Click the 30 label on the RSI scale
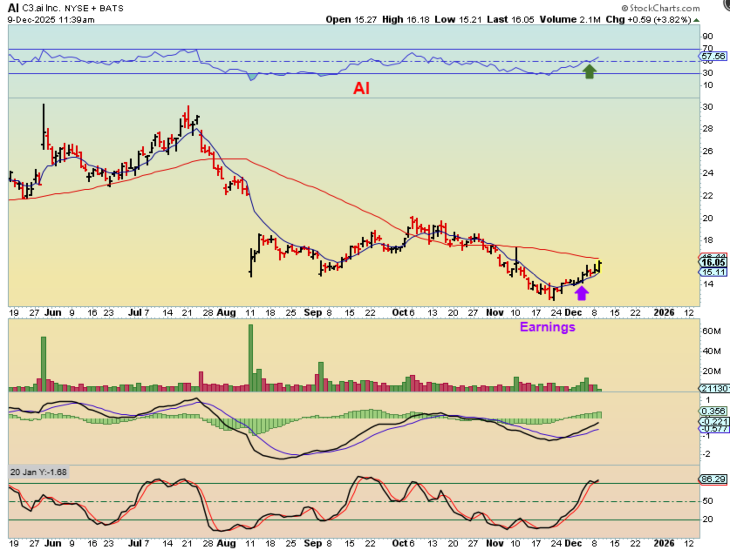730x550 pixels. pyautogui.click(x=708, y=73)
